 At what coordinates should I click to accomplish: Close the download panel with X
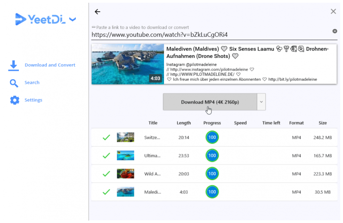tap(333, 11)
